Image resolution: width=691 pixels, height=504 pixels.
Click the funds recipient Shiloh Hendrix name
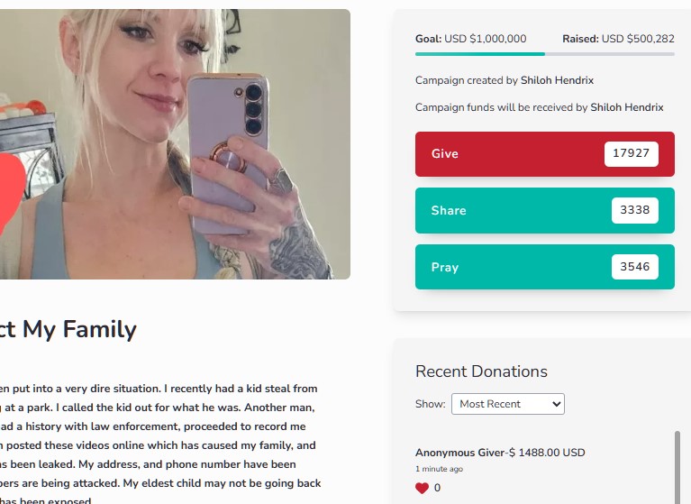627,107
